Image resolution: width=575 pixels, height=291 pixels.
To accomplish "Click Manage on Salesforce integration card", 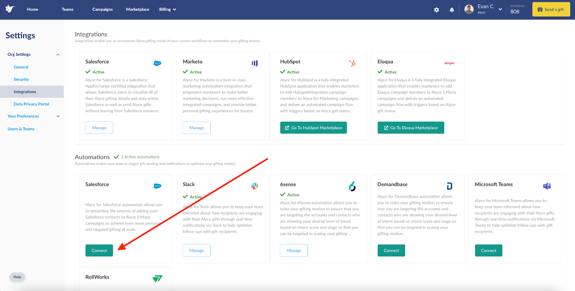I will tap(99, 128).
